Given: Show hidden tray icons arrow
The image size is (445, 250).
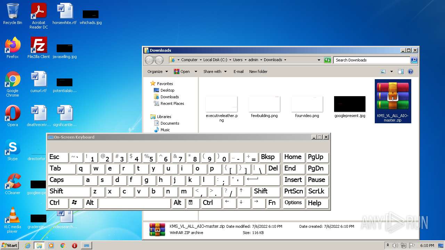Looking at the screenshot, I should pyautogui.click(x=388, y=245).
